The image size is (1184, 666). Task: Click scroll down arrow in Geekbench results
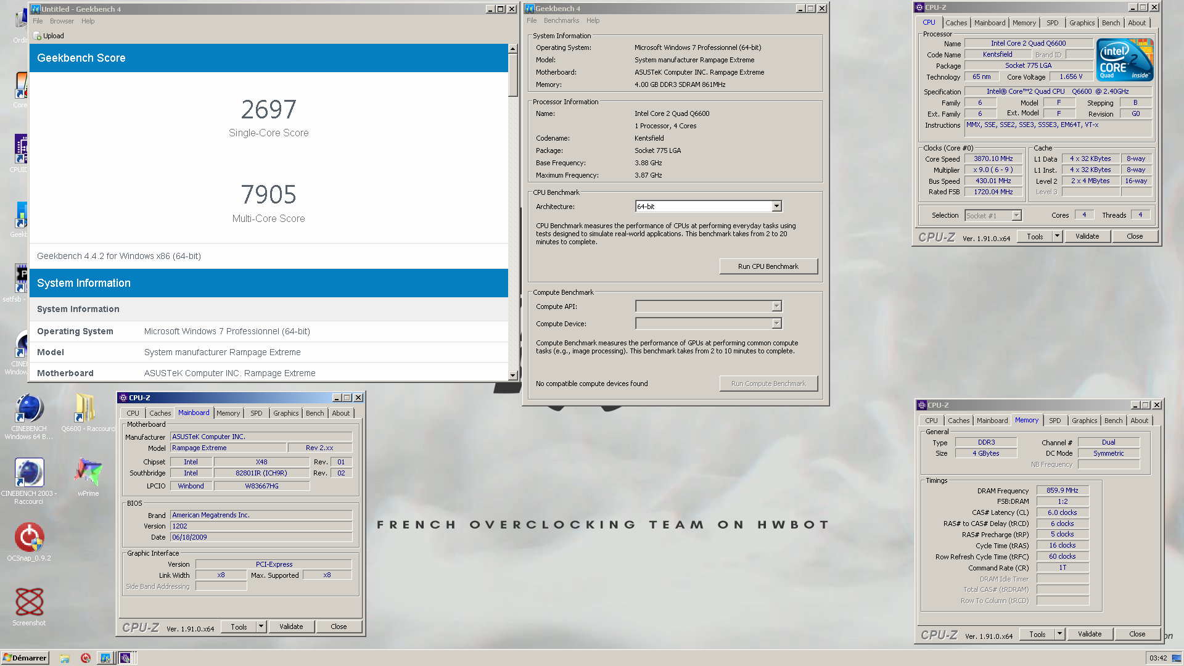[x=512, y=376]
